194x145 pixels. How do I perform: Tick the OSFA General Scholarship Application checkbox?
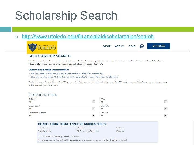[x=39, y=137]
